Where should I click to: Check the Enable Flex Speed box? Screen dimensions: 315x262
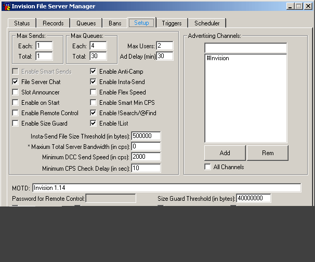click(x=94, y=92)
